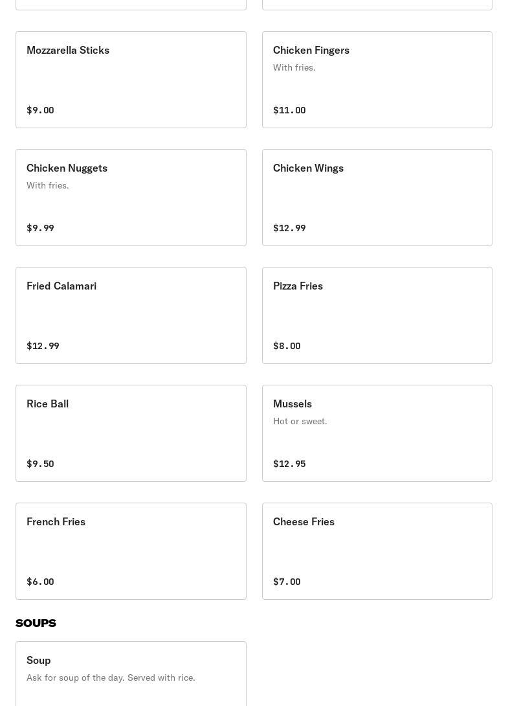Choose the Fried Calamari card
508x706 pixels.
pos(131,315)
